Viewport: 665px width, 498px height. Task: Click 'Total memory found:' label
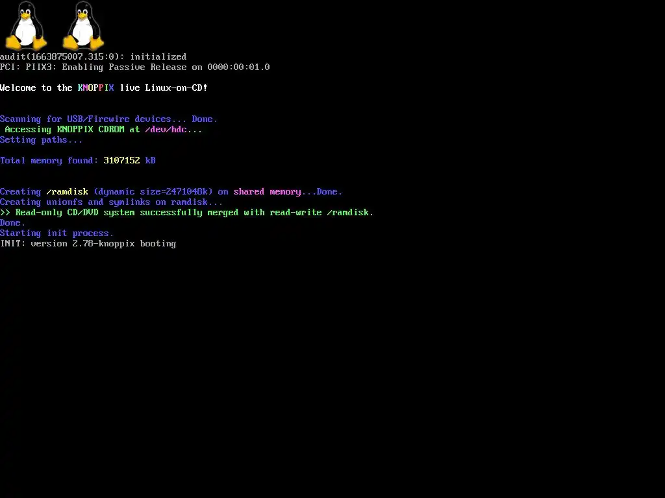click(x=49, y=161)
